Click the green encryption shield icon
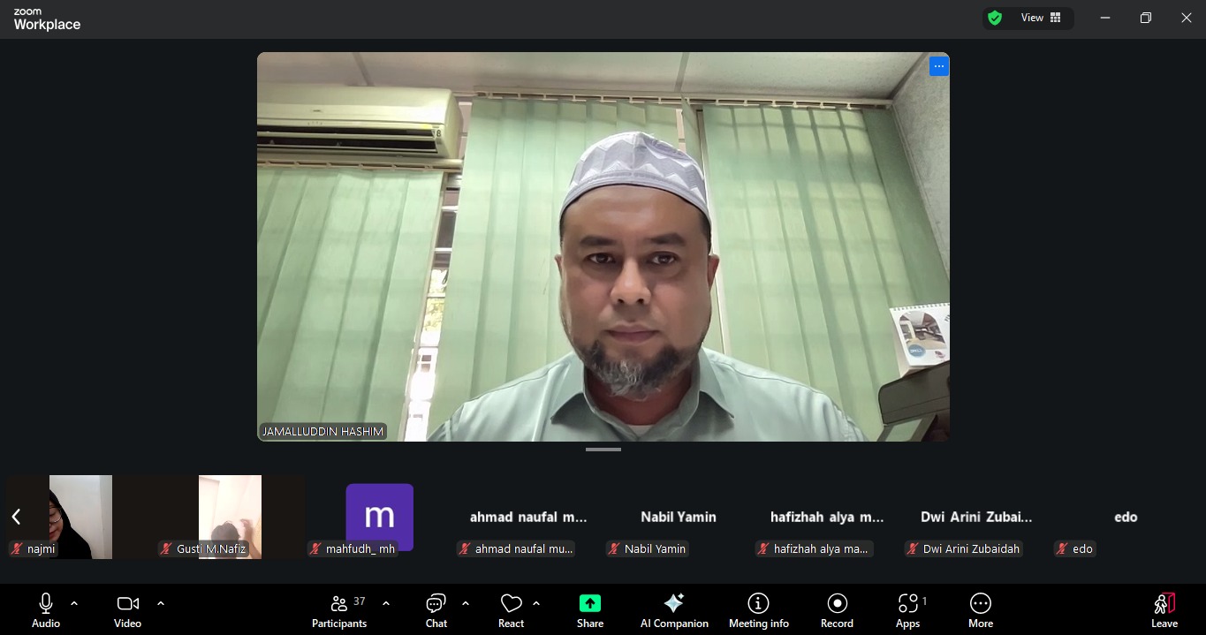Image resolution: width=1206 pixels, height=635 pixels. (x=995, y=18)
